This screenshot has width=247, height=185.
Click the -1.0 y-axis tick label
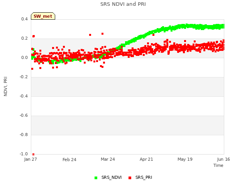pyautogui.click(x=24, y=154)
